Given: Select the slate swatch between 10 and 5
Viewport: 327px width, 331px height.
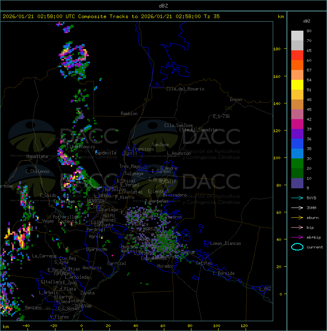Looking at the screenshot, I should click(297, 183).
